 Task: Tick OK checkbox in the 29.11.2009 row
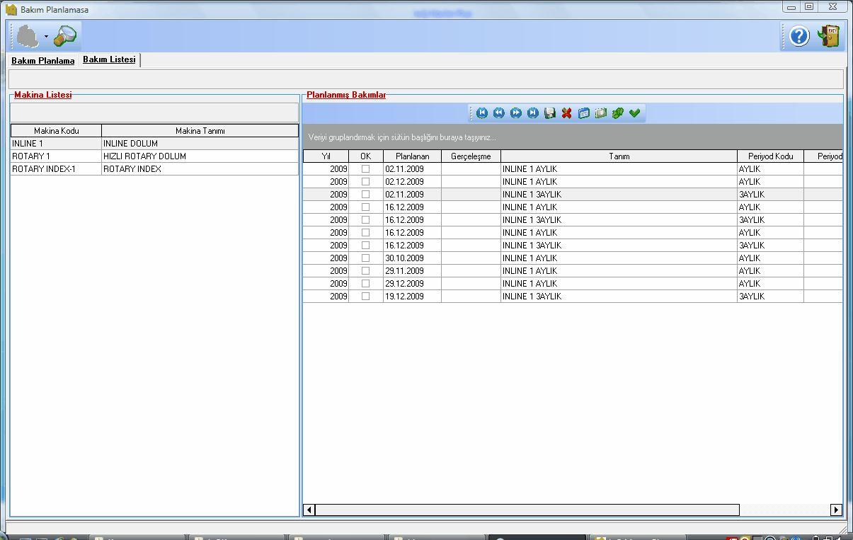pyautogui.click(x=366, y=271)
